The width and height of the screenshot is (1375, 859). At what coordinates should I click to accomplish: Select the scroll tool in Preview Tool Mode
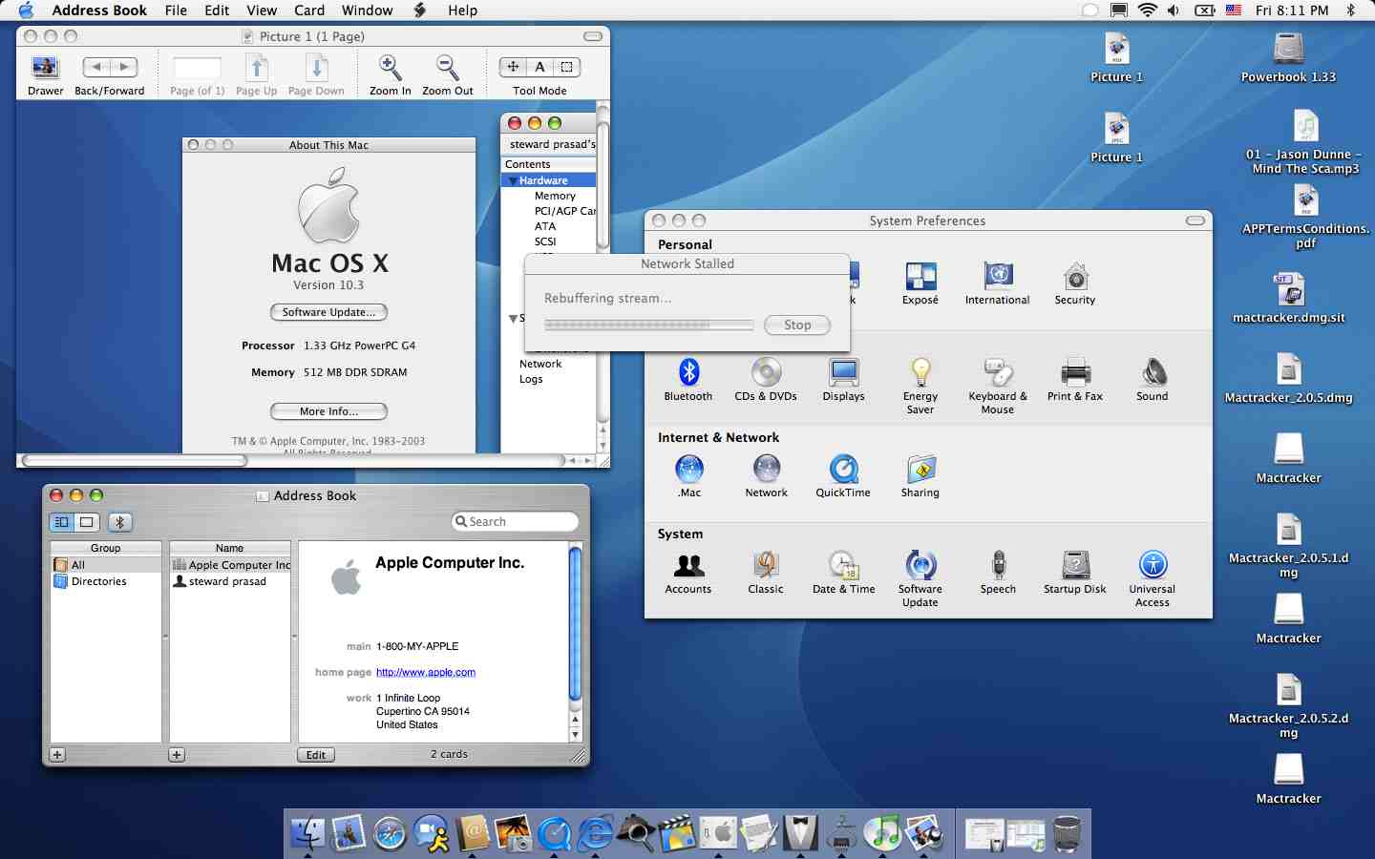[513, 67]
